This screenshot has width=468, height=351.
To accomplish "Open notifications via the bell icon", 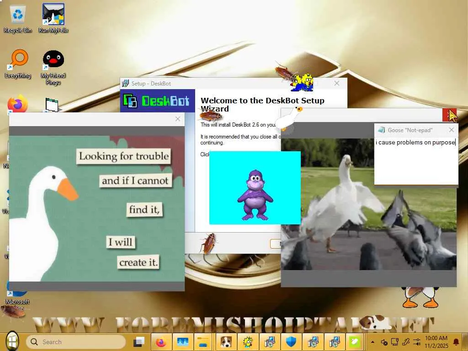I will point(456,342).
